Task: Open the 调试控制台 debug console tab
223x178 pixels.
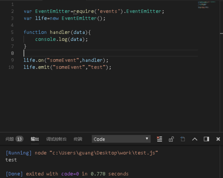Action: pyautogui.click(x=56, y=139)
